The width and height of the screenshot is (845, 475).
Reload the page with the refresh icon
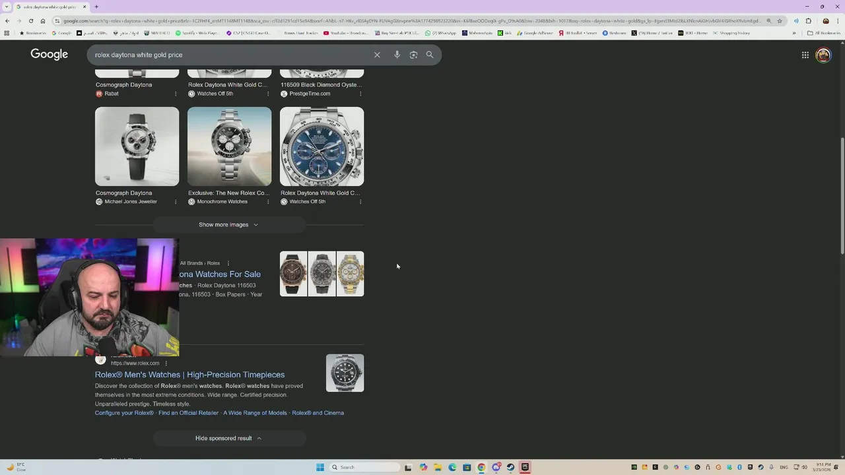click(31, 20)
